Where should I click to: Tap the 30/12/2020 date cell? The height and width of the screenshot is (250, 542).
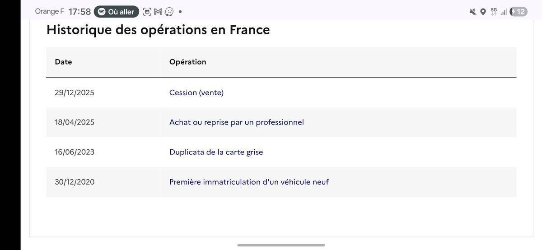(75, 182)
